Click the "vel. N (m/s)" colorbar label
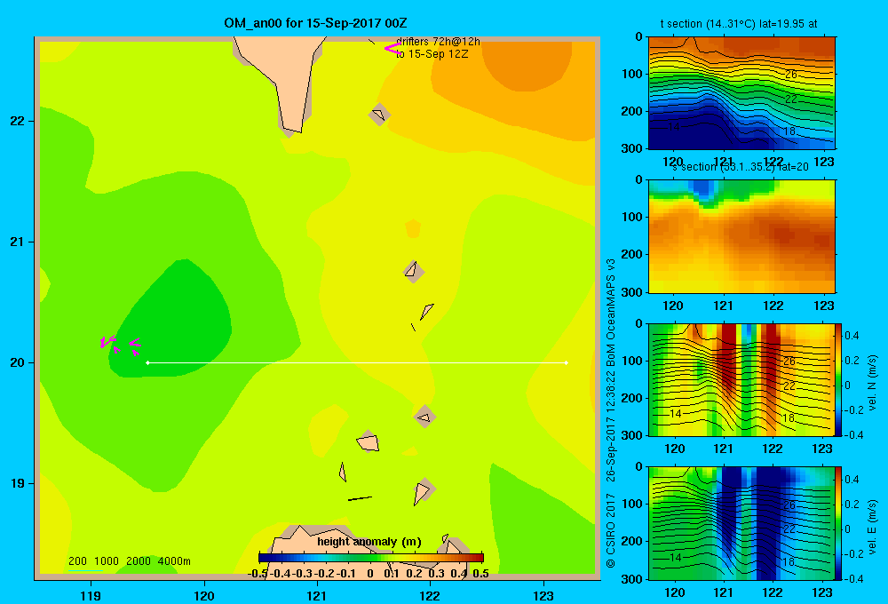Viewport: 888px width, 604px height. [872, 383]
